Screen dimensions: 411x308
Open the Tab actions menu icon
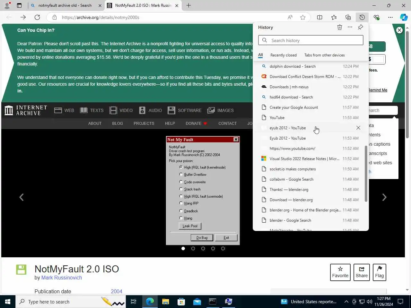[x=19, y=5]
